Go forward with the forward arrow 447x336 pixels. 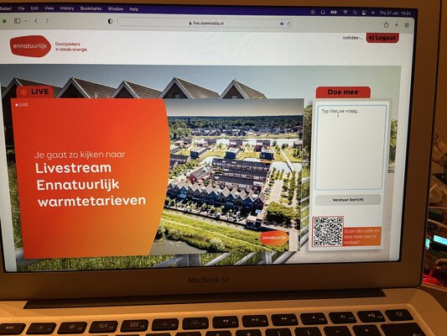(47, 21)
